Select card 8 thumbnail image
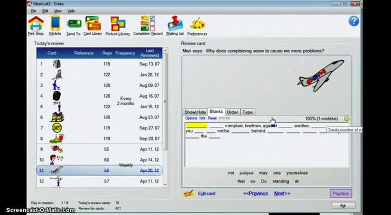This screenshot has height=215, width=391. [x=57, y=138]
